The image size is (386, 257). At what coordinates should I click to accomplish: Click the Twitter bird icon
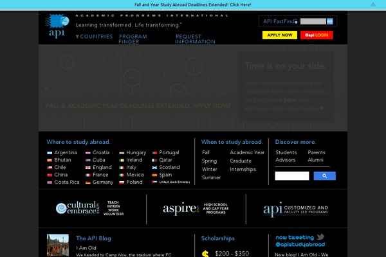(320, 237)
